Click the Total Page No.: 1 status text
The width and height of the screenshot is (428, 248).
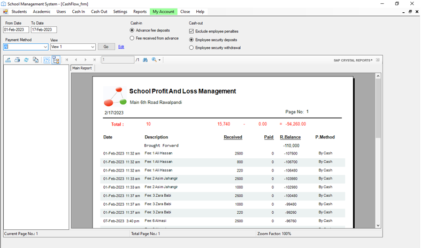point(146,234)
